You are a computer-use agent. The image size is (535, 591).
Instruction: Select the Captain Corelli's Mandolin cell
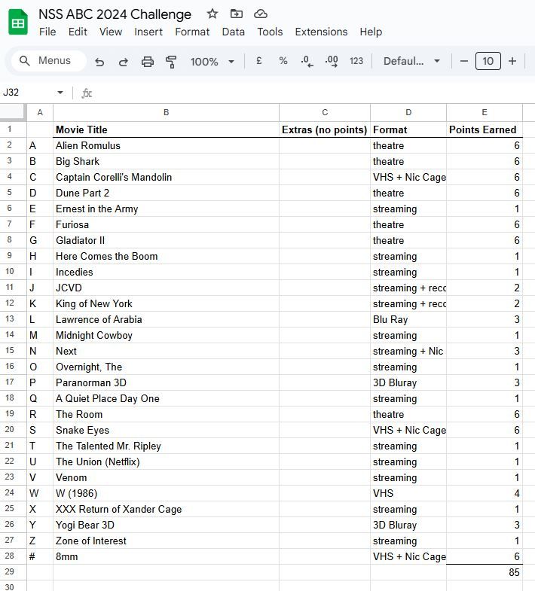click(166, 177)
